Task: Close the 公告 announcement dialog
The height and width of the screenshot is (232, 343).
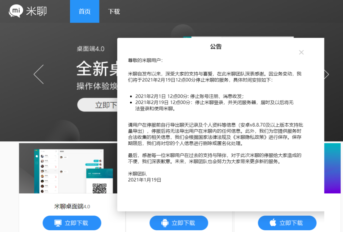Action: [301, 52]
